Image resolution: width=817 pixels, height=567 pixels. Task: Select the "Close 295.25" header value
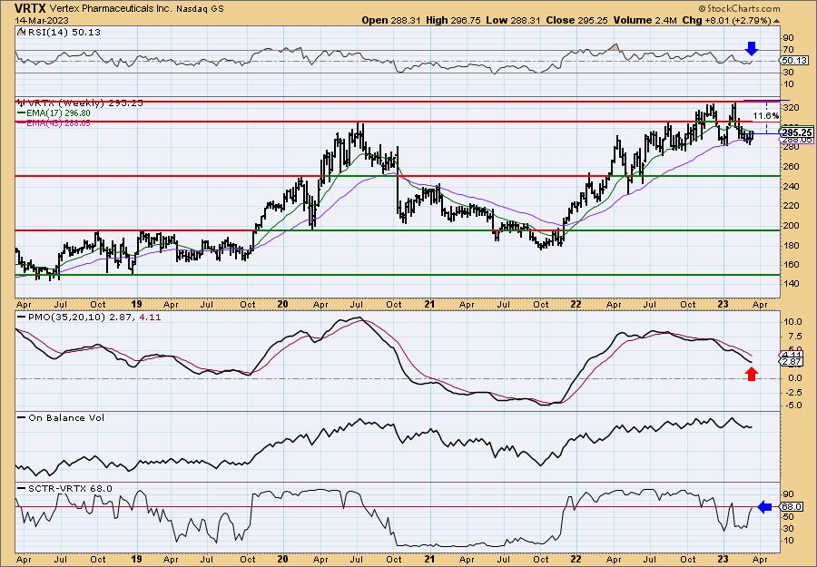coord(577,20)
